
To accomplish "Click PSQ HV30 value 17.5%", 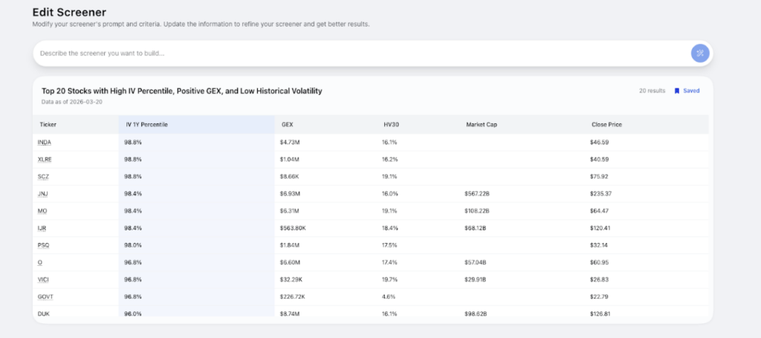I will click(389, 245).
